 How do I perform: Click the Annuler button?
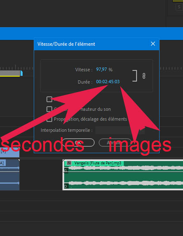[x=115, y=143]
